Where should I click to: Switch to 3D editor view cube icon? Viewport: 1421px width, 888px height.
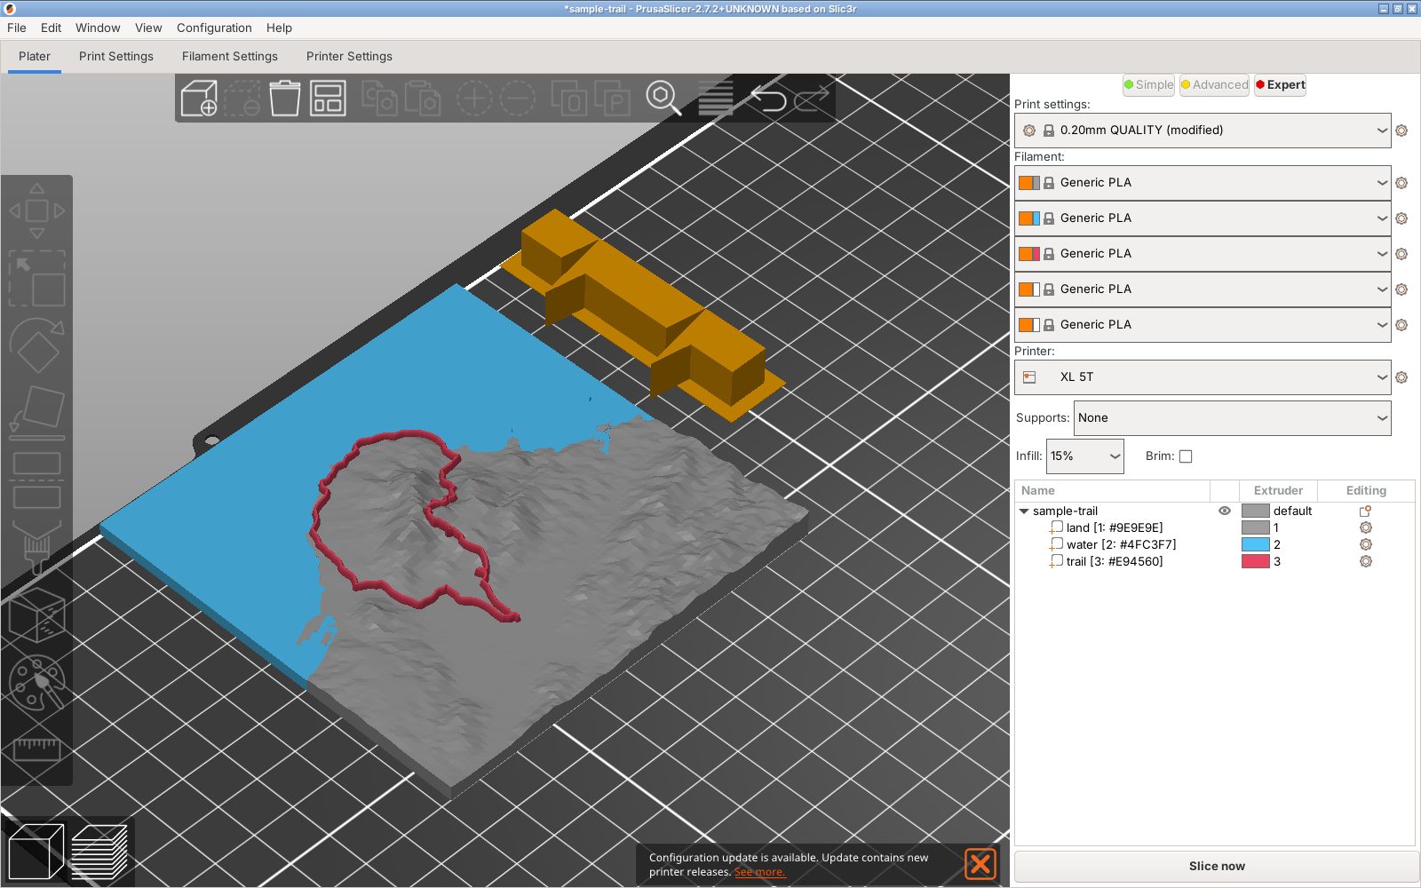point(36,851)
